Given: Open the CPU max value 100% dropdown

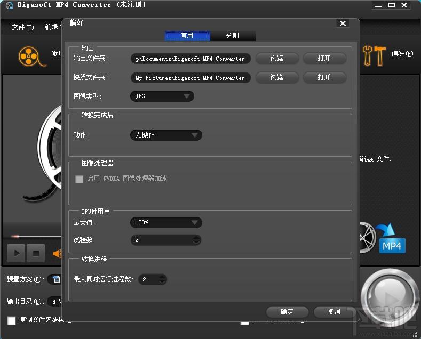Looking at the screenshot, I should point(166,222).
